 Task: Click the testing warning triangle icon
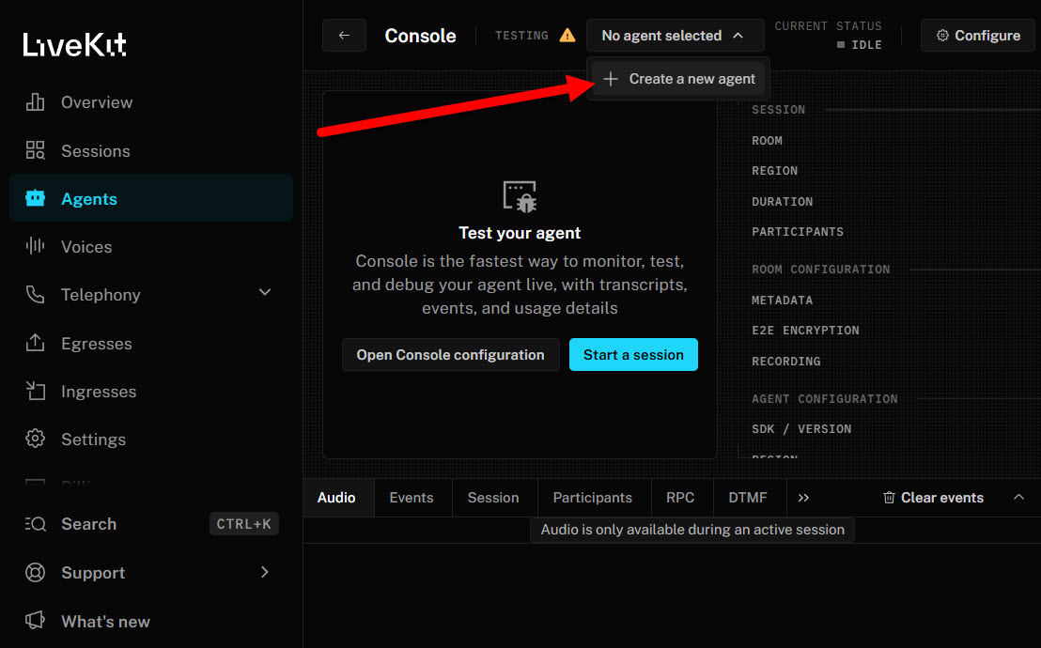point(567,35)
